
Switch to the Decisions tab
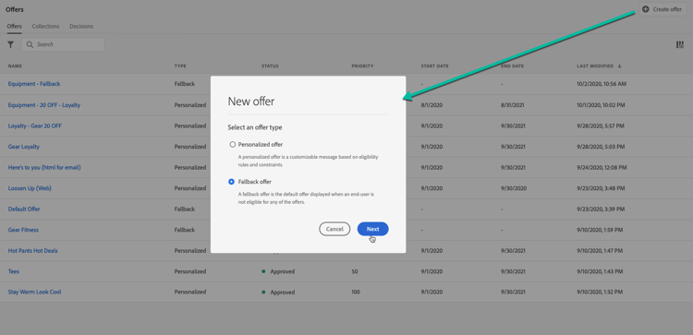81,27
